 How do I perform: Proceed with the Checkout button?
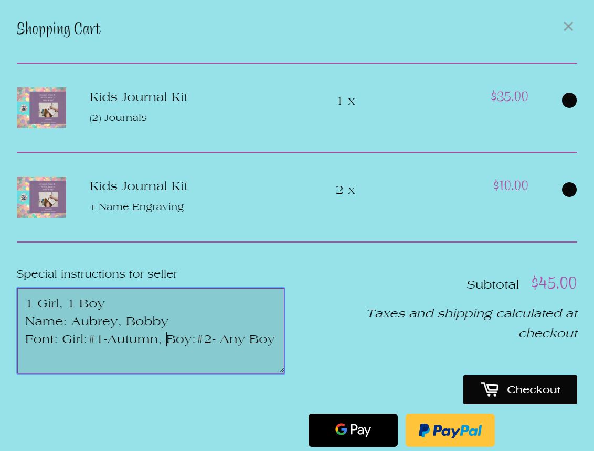[520, 390]
